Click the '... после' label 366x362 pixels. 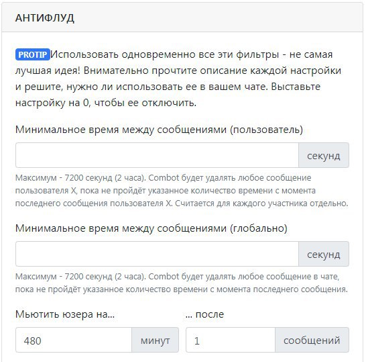[x=204, y=314]
